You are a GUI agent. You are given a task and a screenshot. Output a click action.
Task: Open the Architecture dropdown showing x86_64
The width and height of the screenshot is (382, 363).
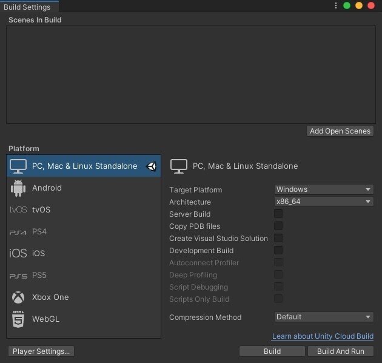click(324, 202)
